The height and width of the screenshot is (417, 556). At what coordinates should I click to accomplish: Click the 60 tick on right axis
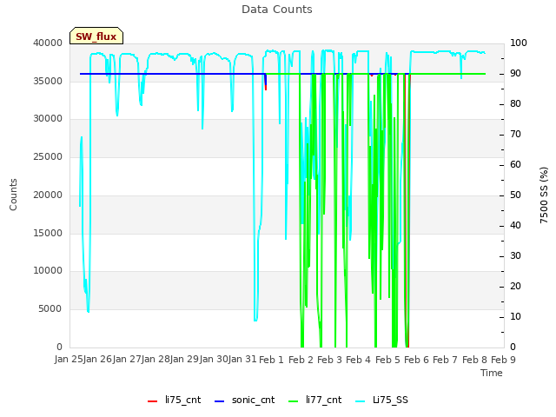click(x=515, y=164)
